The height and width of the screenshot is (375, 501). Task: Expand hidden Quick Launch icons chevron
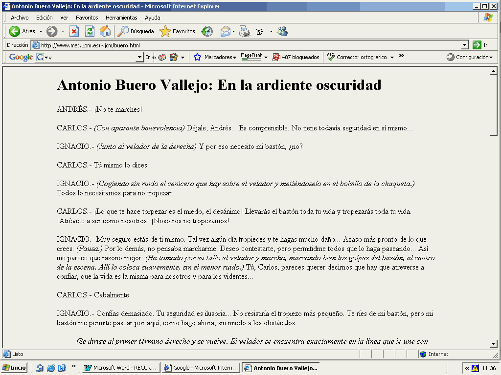(74, 366)
